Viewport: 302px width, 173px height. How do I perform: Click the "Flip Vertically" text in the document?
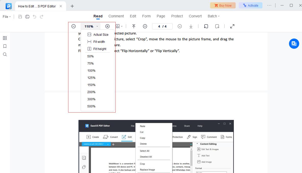[x=167, y=51]
